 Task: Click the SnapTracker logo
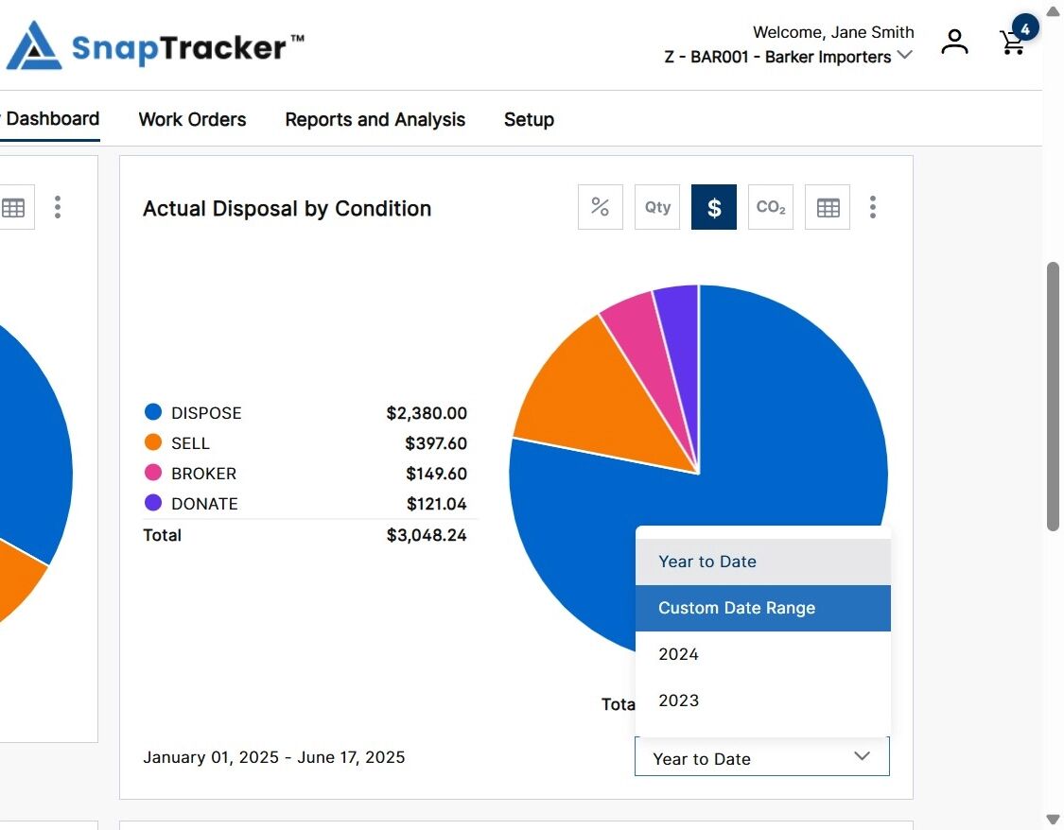(x=155, y=45)
